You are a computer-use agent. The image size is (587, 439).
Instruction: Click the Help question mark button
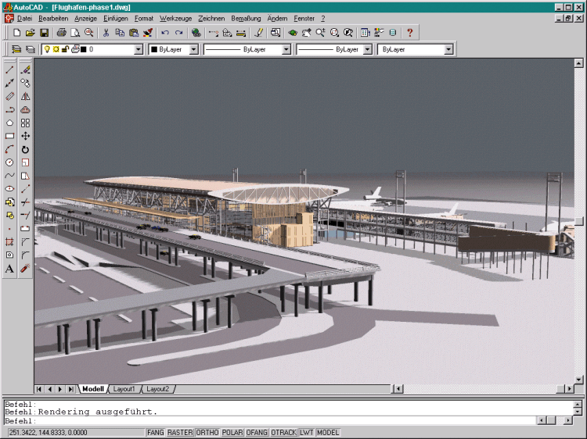[410, 33]
